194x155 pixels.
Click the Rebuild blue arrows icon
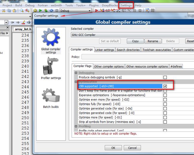(51, 11)
